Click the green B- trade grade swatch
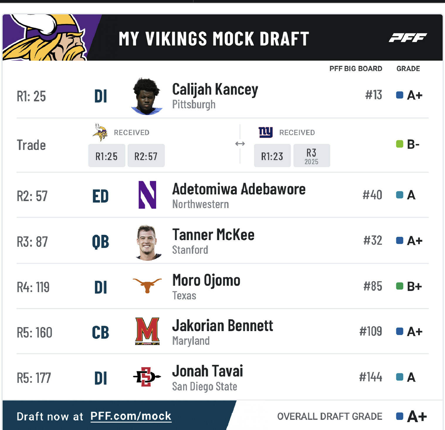Screen dimensions: 445x430 coord(400,144)
